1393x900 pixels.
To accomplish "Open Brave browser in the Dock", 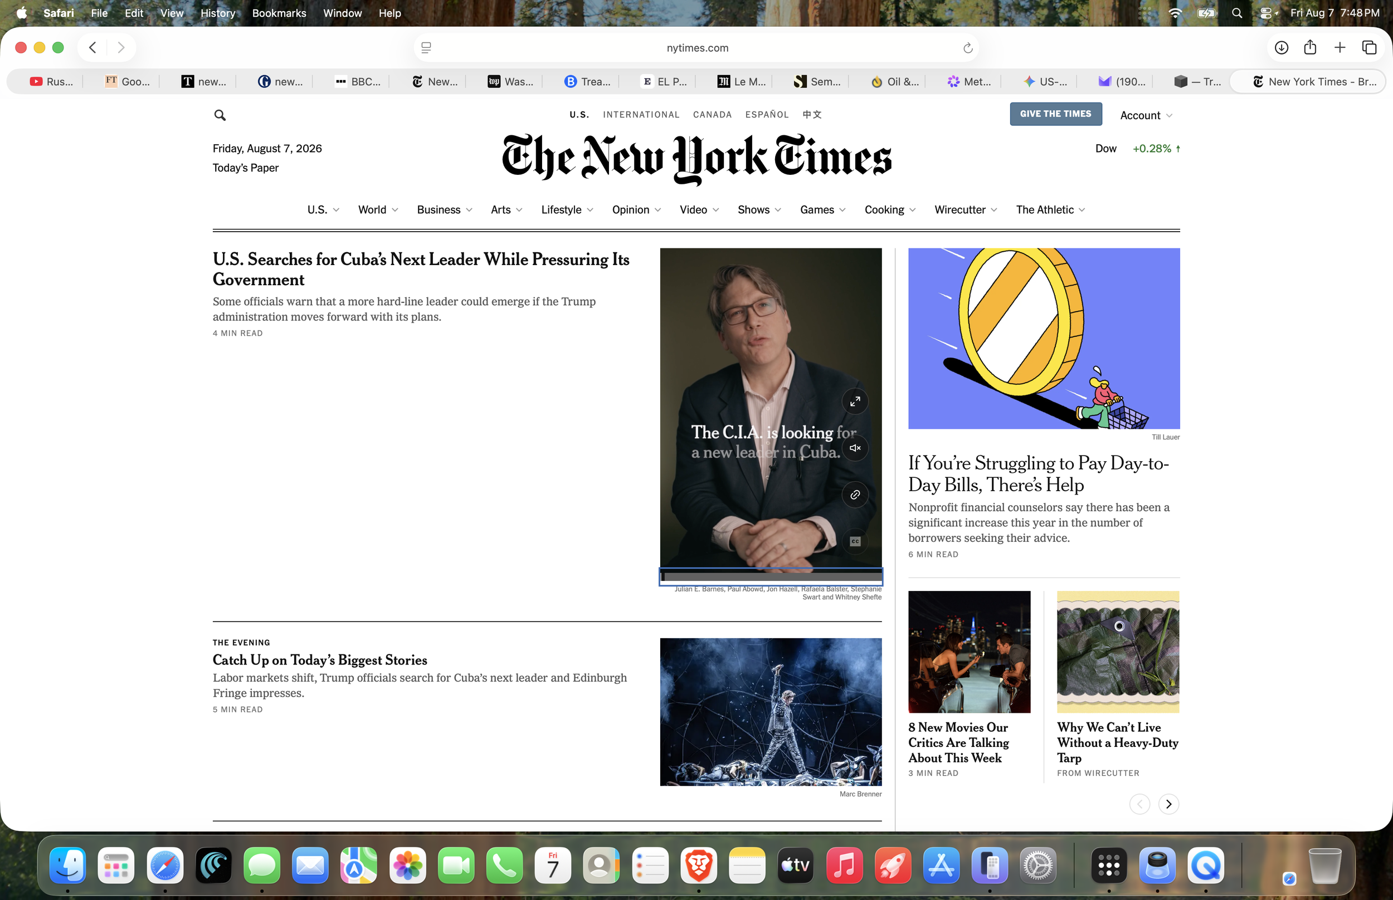I will 699,865.
